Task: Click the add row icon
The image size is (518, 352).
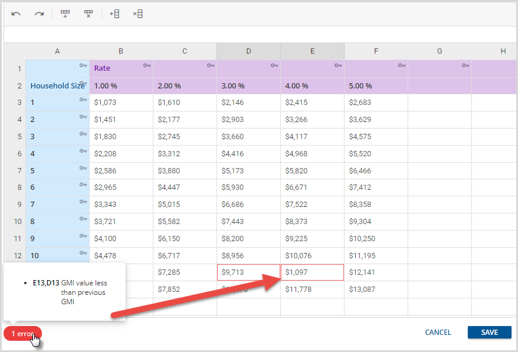Action: point(65,14)
